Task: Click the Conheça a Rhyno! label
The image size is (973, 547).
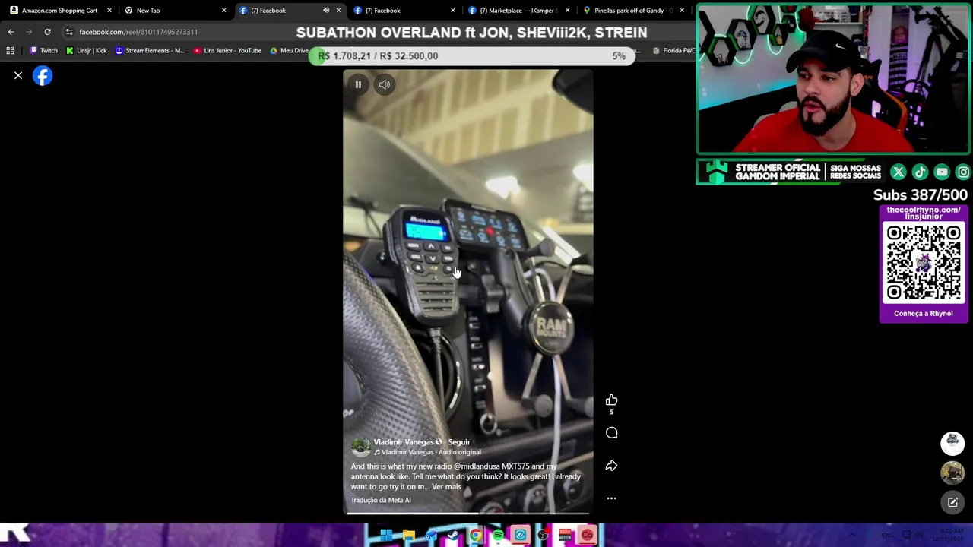Action: (924, 314)
